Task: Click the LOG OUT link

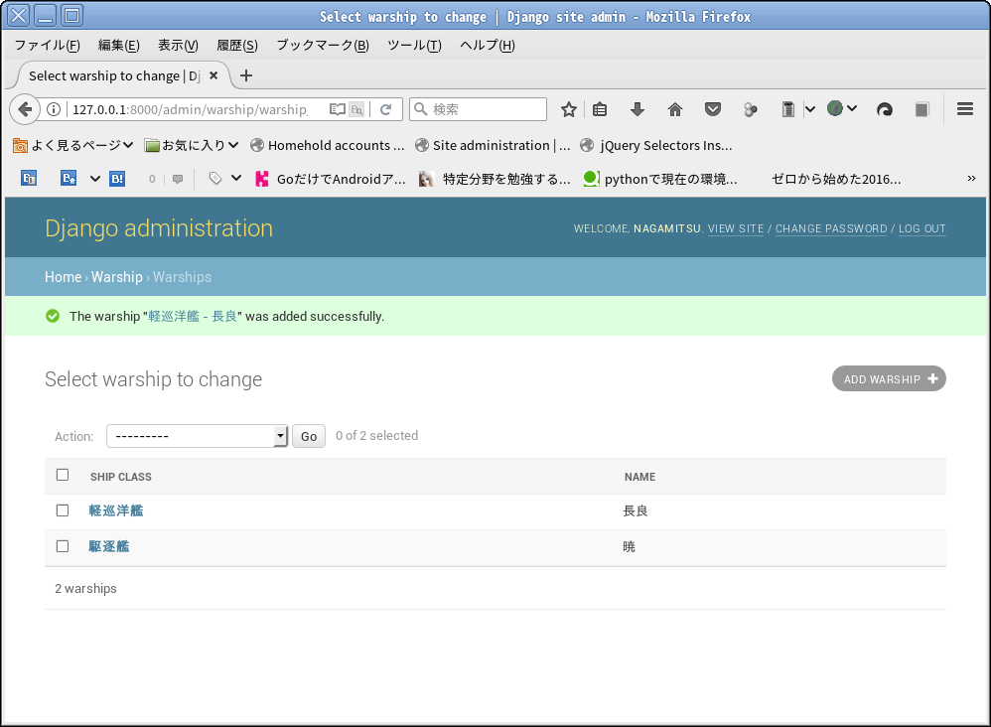Action: 922,228
